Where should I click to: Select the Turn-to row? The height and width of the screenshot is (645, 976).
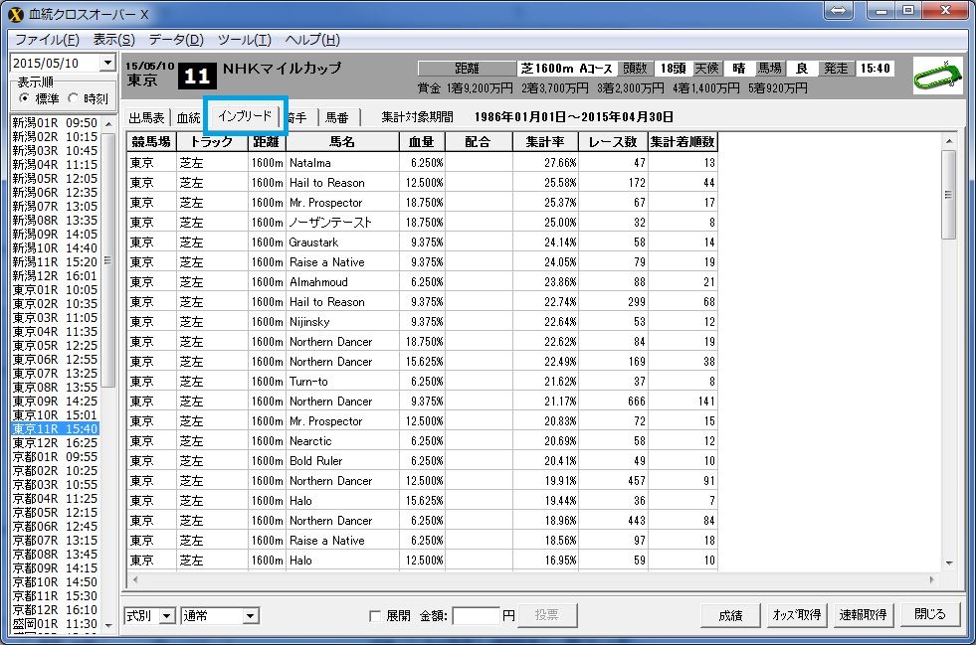pyautogui.click(x=422, y=382)
